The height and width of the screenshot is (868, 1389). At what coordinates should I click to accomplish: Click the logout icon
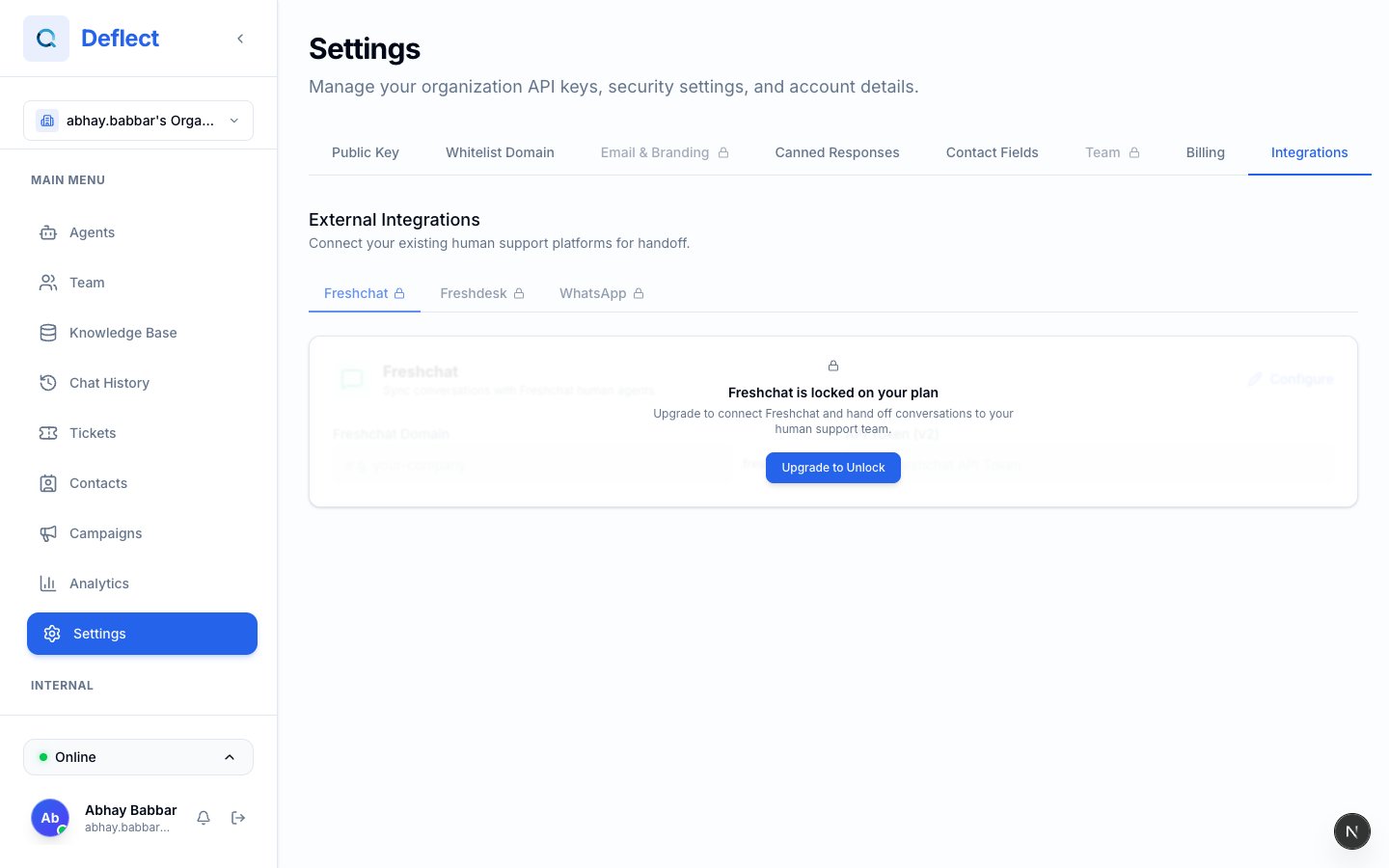pyautogui.click(x=238, y=818)
